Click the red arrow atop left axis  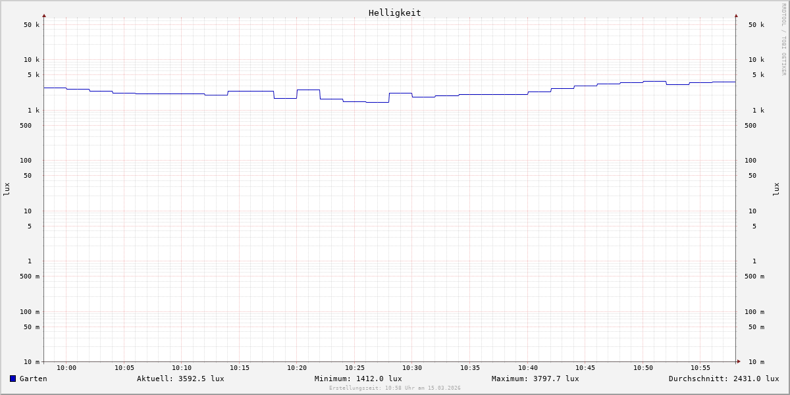(x=44, y=16)
